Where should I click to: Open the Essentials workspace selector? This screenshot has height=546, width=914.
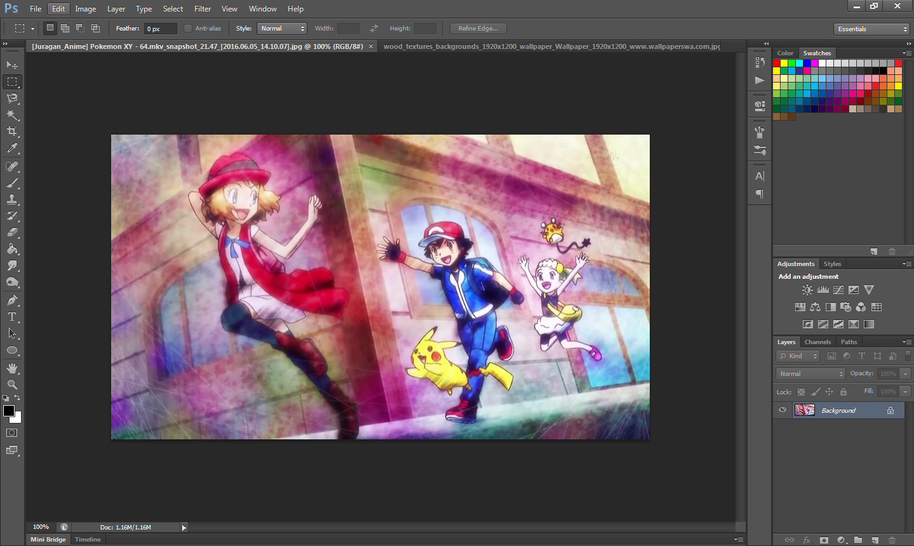[x=871, y=29]
